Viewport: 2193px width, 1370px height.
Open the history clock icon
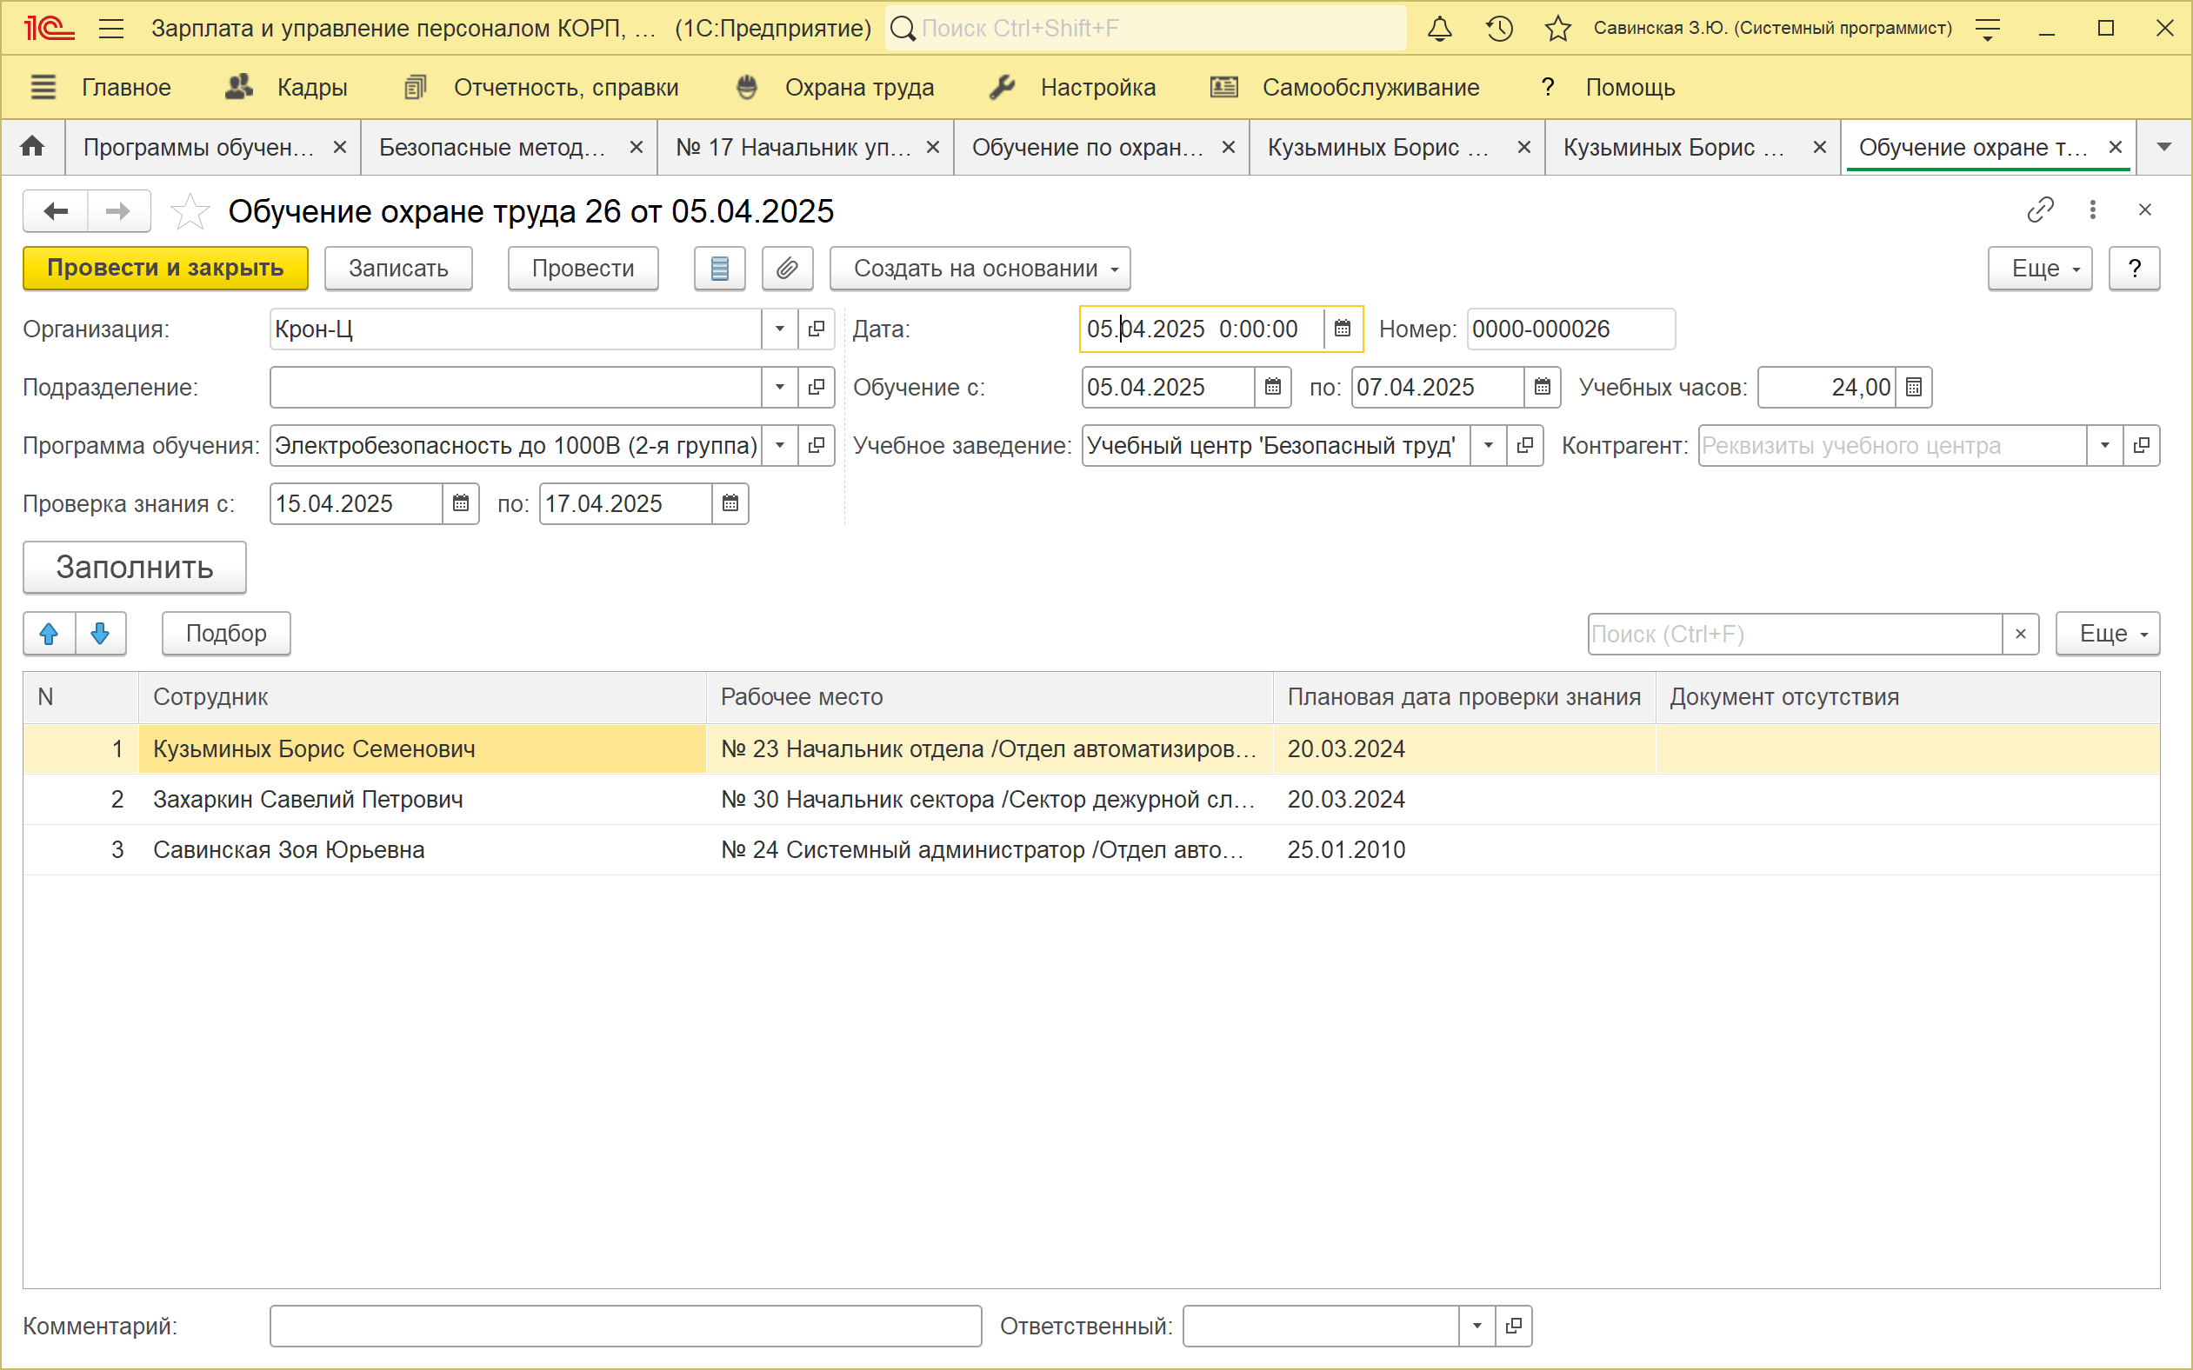[x=1499, y=28]
